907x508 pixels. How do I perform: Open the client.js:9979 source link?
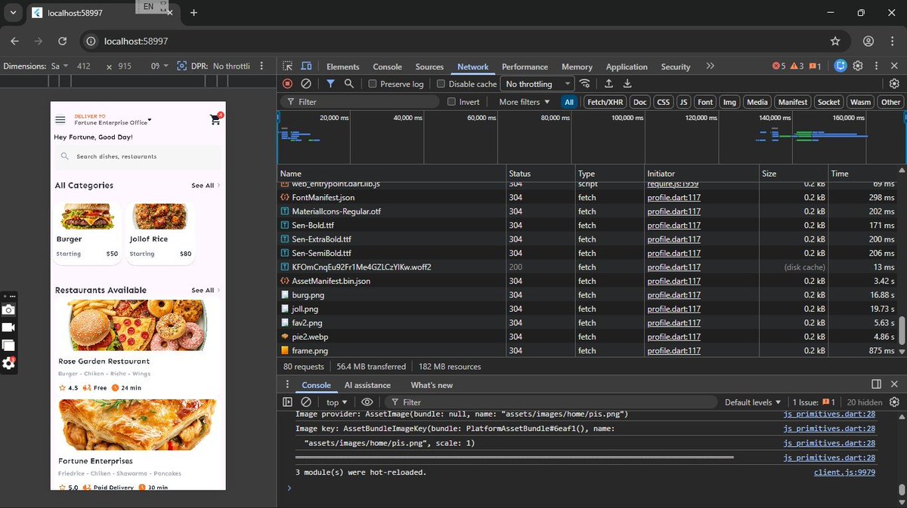tap(844, 473)
